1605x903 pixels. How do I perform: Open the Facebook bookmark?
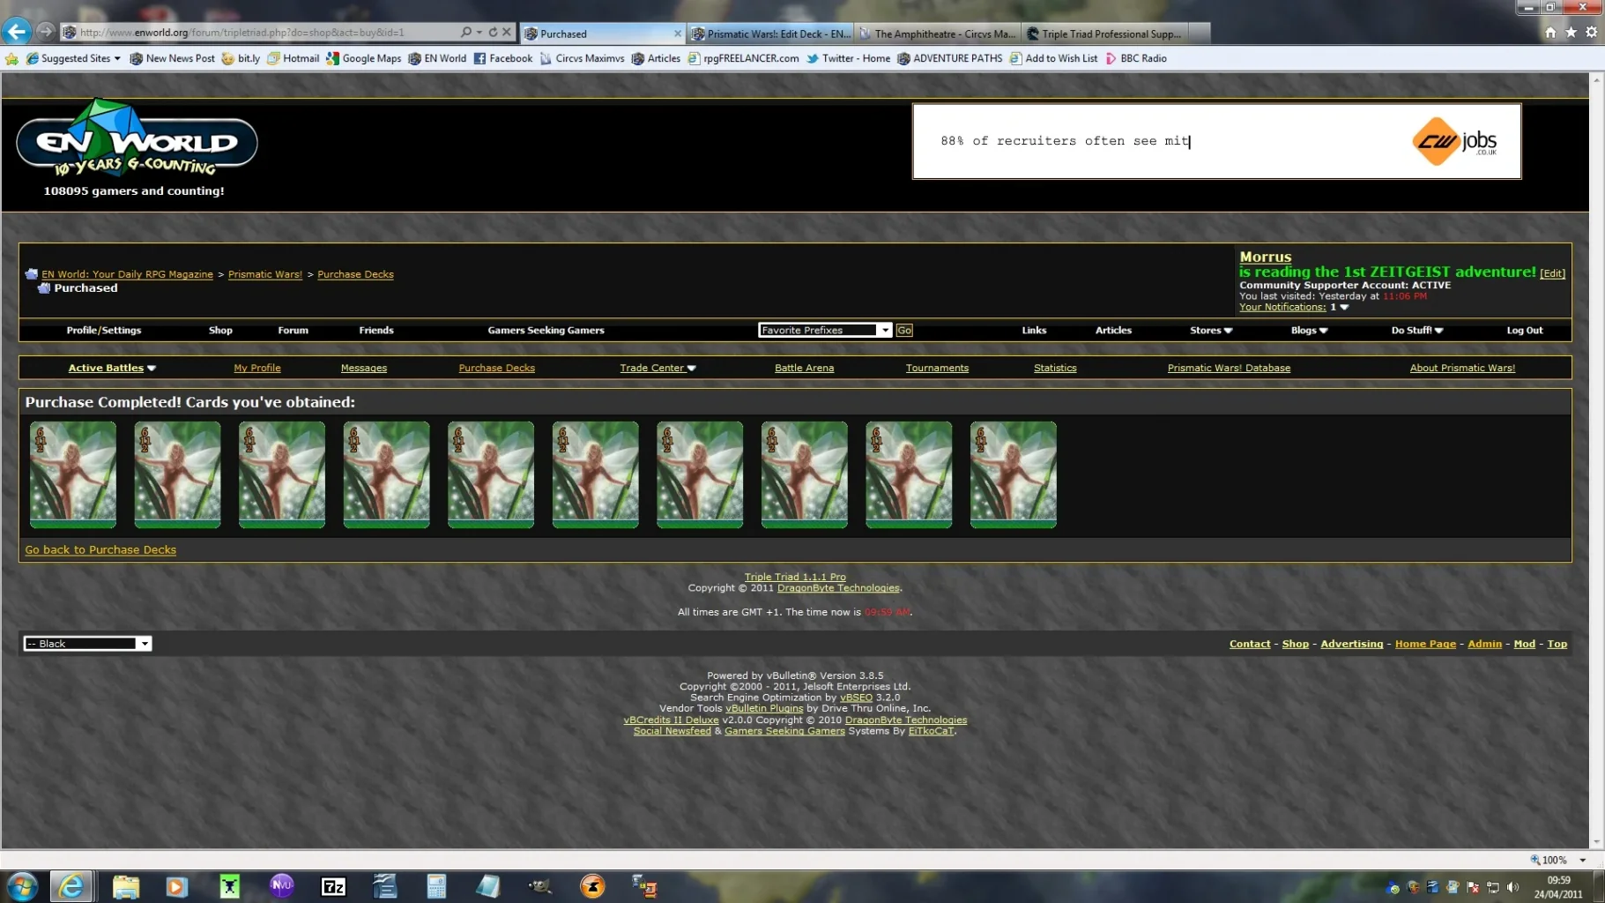[503, 58]
